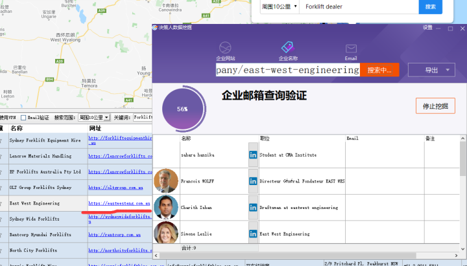
Task: Open the rentcorp.com.au link
Action: pyautogui.click(x=114, y=235)
